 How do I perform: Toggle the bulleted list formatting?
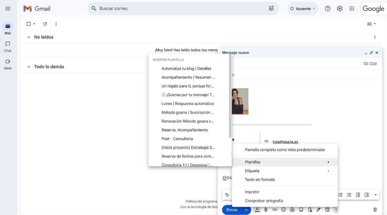tap(349, 195)
